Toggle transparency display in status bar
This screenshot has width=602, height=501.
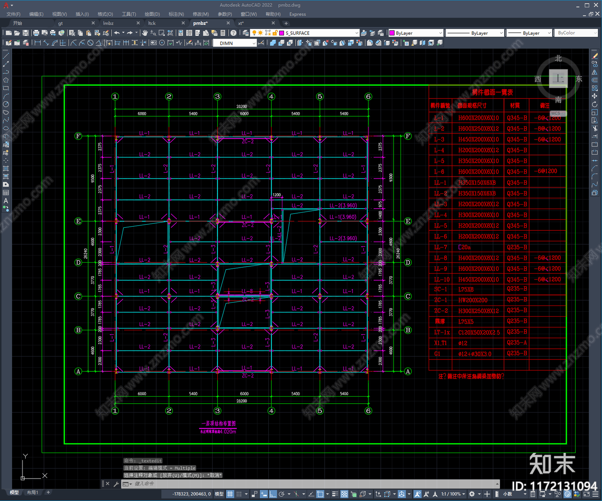tap(344, 494)
